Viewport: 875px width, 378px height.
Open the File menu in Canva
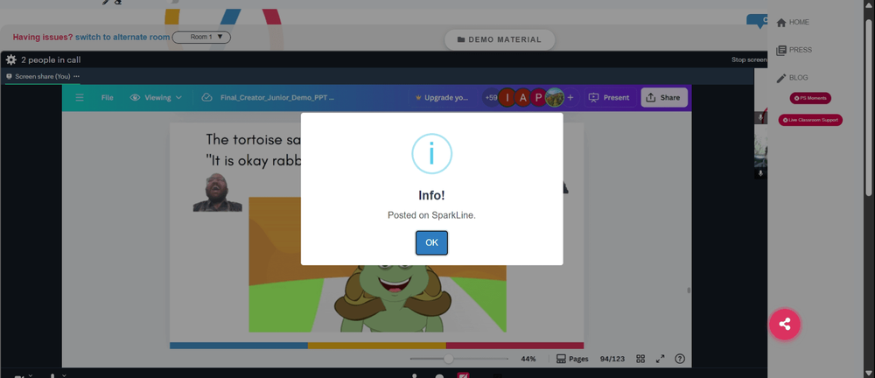pos(107,98)
